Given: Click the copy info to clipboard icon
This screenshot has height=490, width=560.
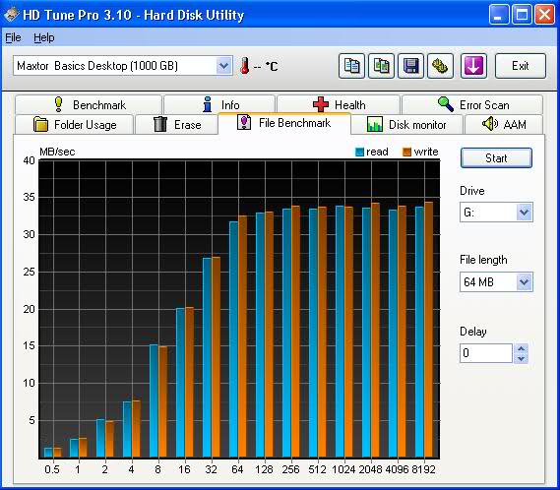Looking at the screenshot, I should (x=351, y=66).
